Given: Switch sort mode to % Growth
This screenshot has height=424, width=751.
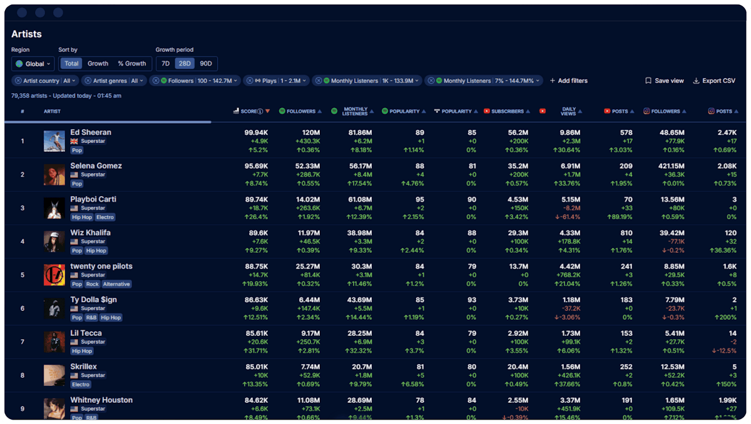Looking at the screenshot, I should (x=131, y=64).
